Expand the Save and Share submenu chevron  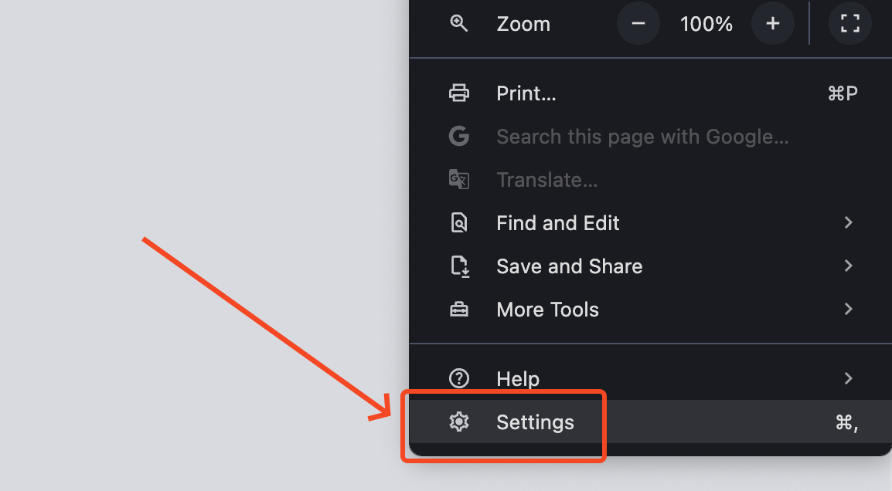[848, 266]
